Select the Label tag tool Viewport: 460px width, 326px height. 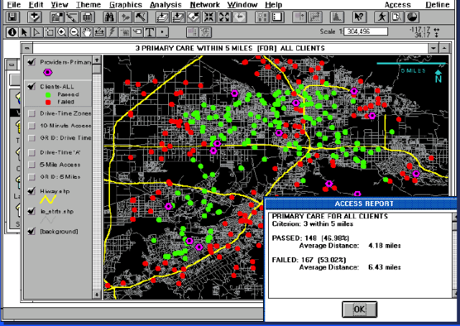pos(137,32)
